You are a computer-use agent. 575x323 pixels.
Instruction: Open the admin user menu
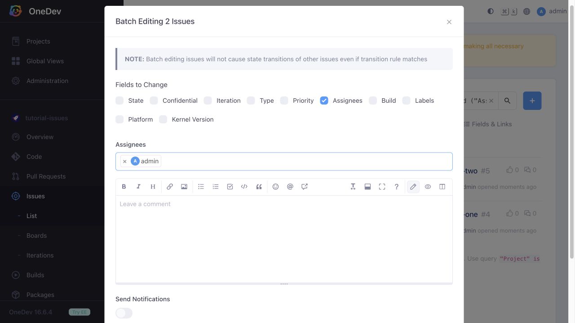coord(552,11)
